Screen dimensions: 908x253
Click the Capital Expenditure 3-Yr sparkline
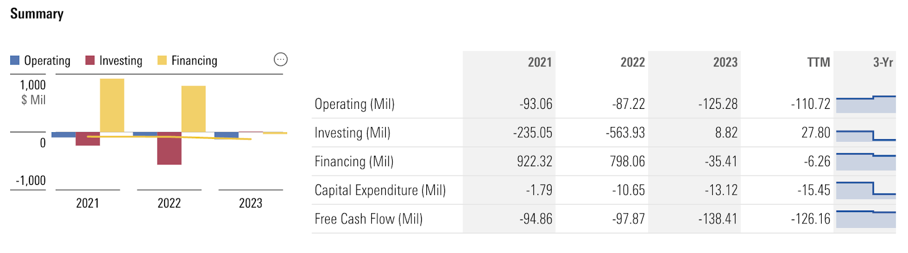865,191
